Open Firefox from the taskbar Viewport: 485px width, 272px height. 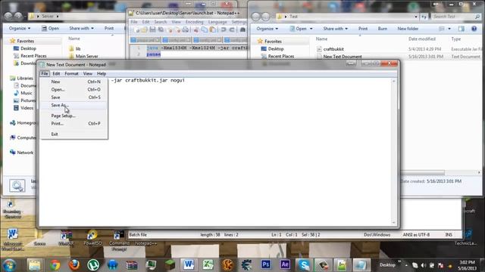(74, 265)
